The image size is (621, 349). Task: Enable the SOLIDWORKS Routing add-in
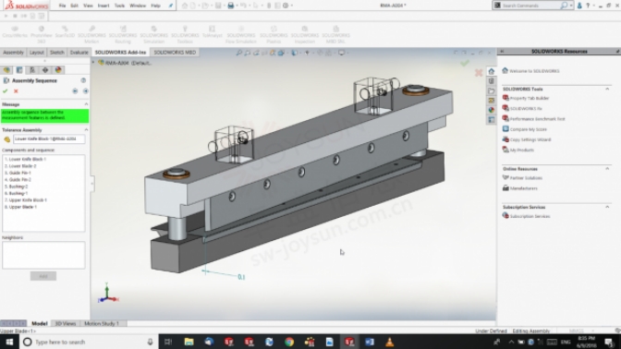(123, 35)
